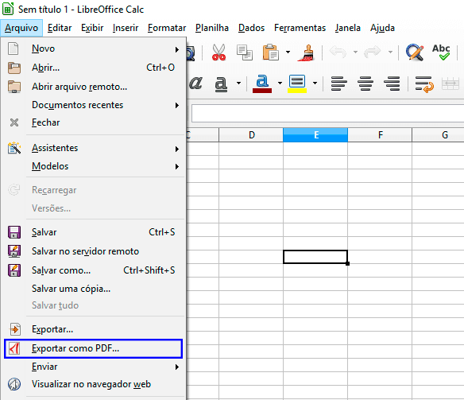The image size is (464, 400).
Task: Open the Ajuda menu
Action: coord(383,28)
